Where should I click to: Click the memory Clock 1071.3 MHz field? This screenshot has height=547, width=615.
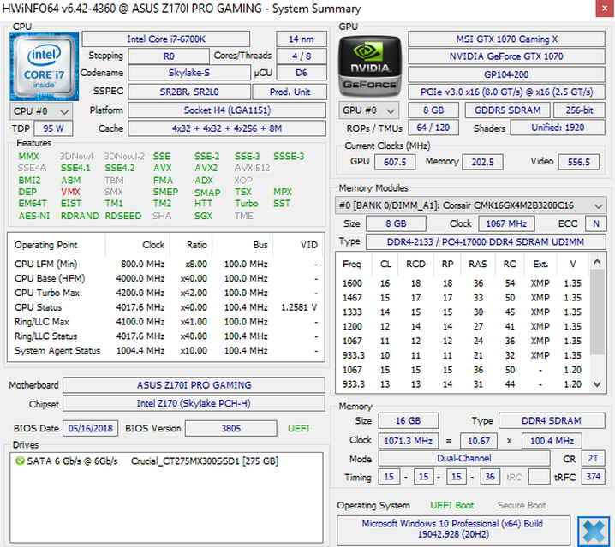409,441
